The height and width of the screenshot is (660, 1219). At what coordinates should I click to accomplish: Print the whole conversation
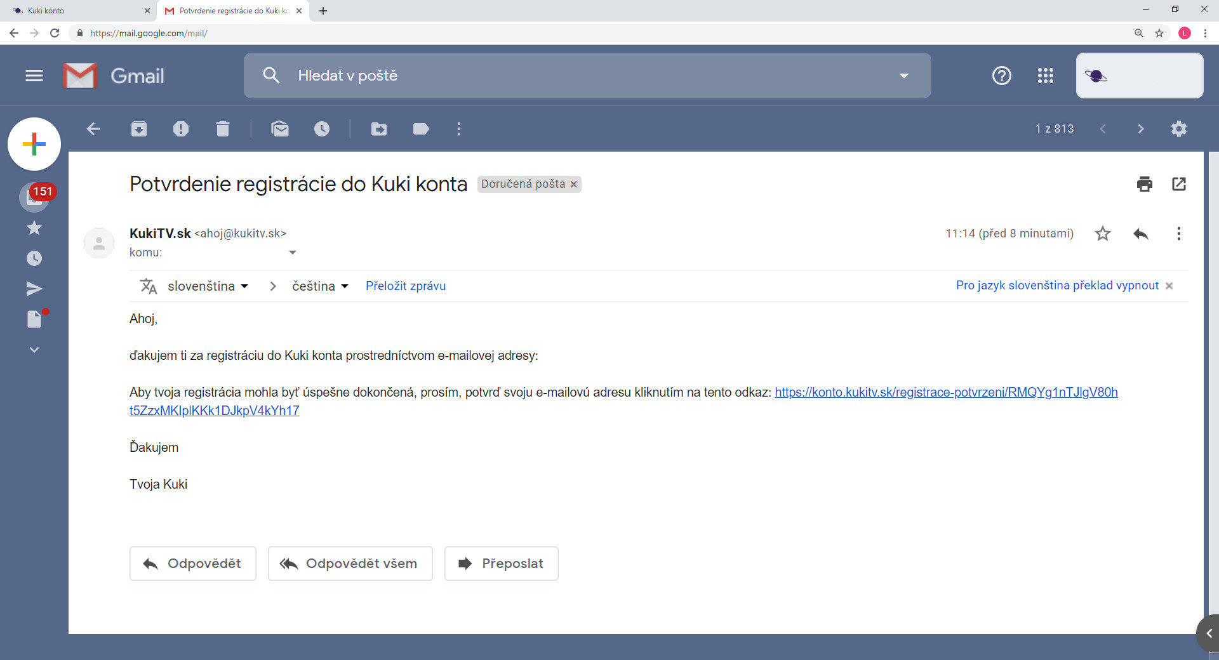(x=1145, y=184)
